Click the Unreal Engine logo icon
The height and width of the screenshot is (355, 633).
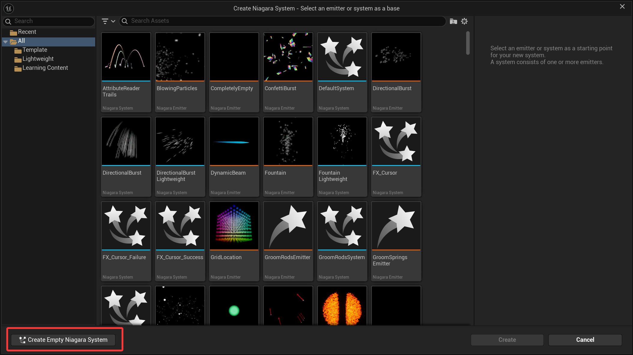point(9,8)
